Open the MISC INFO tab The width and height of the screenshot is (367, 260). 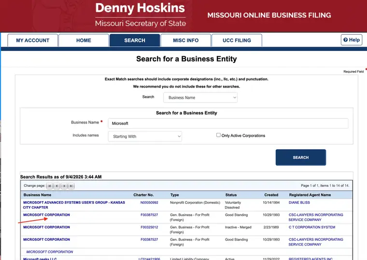point(185,40)
